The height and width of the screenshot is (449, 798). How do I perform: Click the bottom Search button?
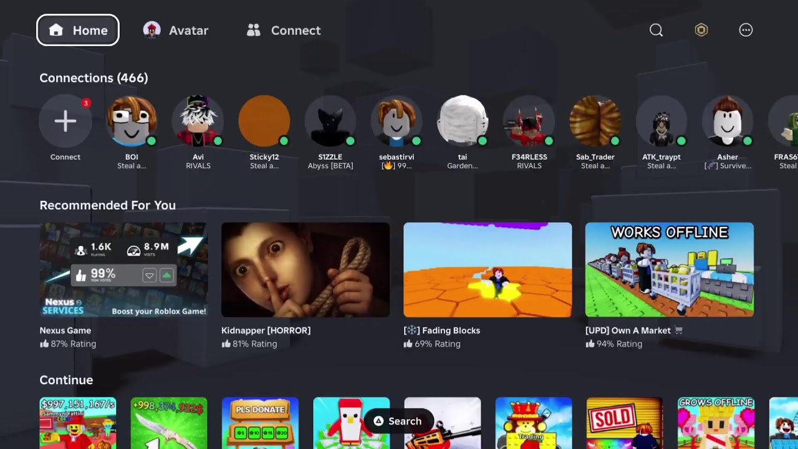(x=398, y=421)
